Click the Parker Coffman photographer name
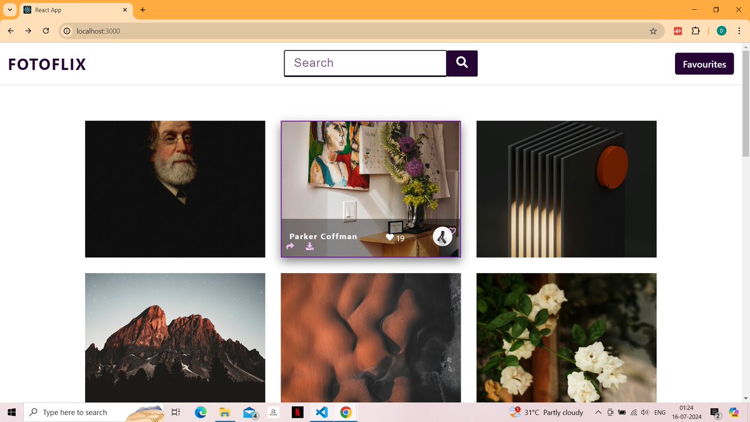750x422 pixels. pos(323,236)
